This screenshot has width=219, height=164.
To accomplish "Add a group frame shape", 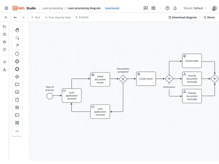I will tap(17, 123).
